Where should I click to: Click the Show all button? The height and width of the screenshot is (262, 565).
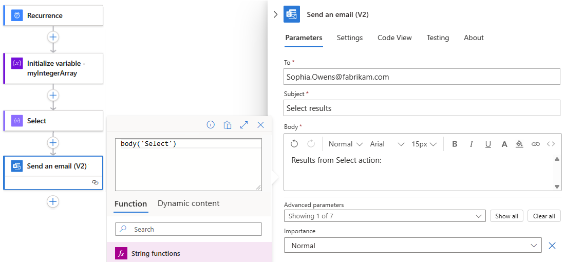[x=506, y=216]
